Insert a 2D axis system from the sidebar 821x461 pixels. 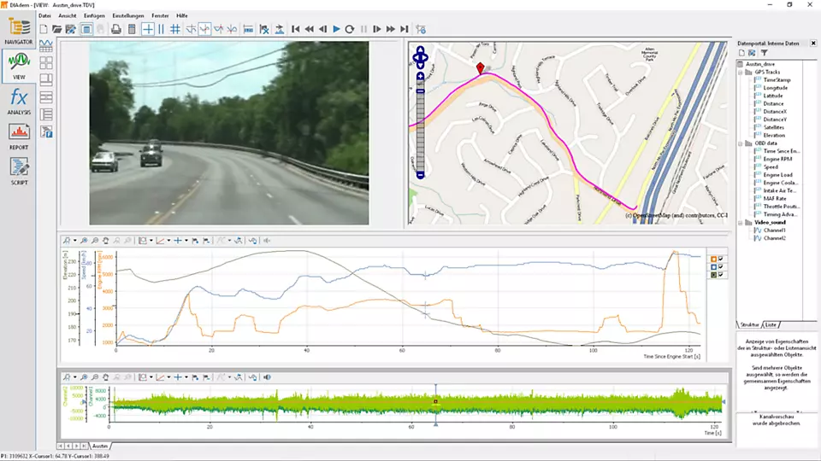click(x=46, y=46)
